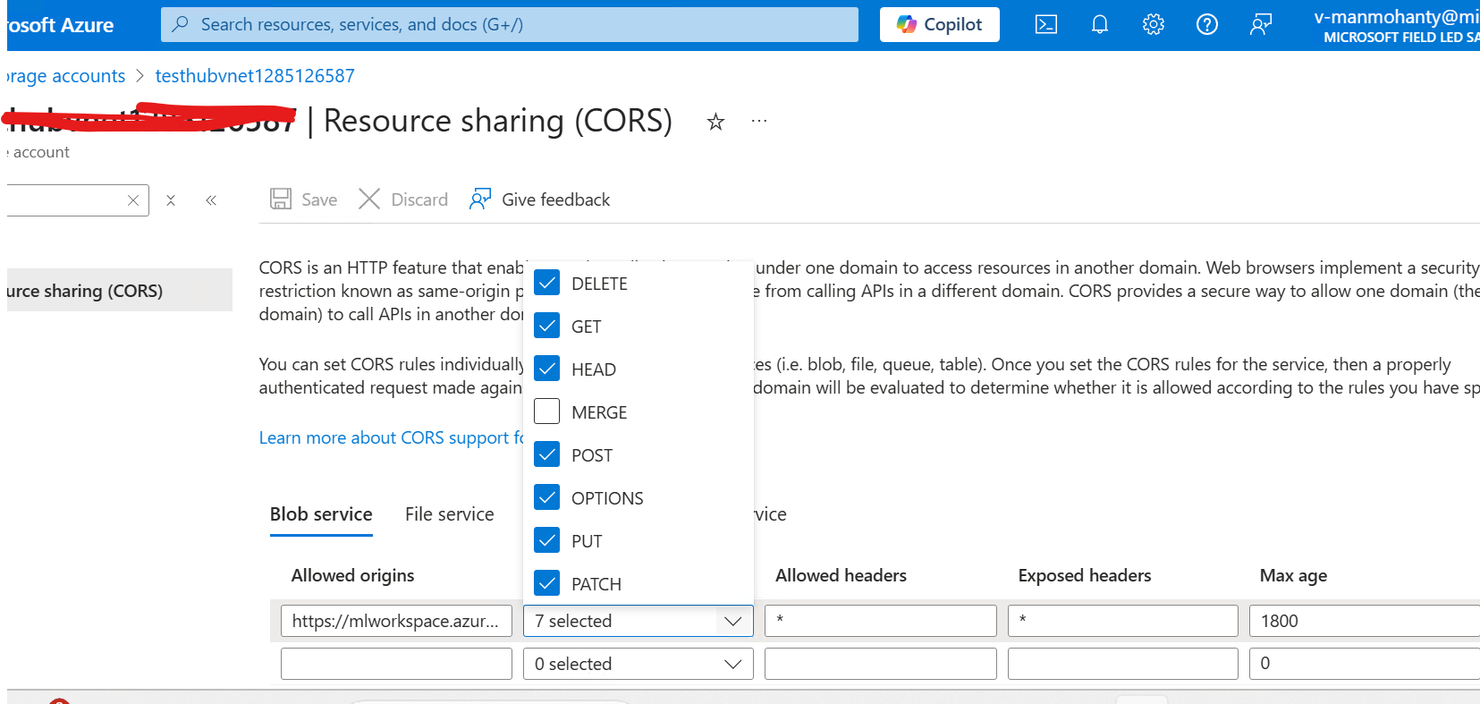Switch to the File service tab

(450, 514)
